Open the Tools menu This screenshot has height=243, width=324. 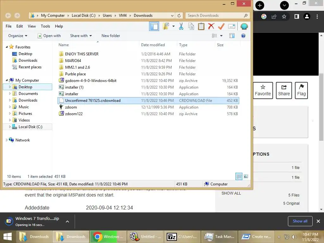(x=45, y=26)
